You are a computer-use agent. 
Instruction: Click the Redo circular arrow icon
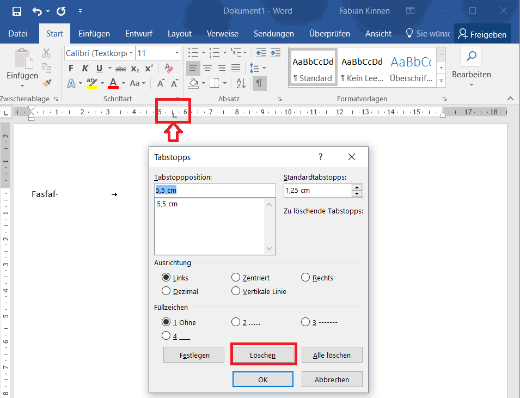coord(61,11)
